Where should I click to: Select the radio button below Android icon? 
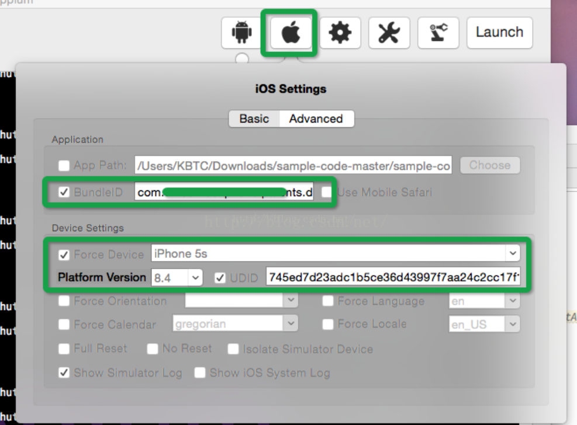point(242,58)
